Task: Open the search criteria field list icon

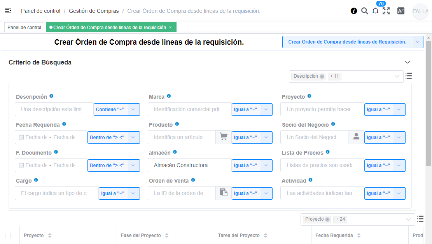Action: 409,76
